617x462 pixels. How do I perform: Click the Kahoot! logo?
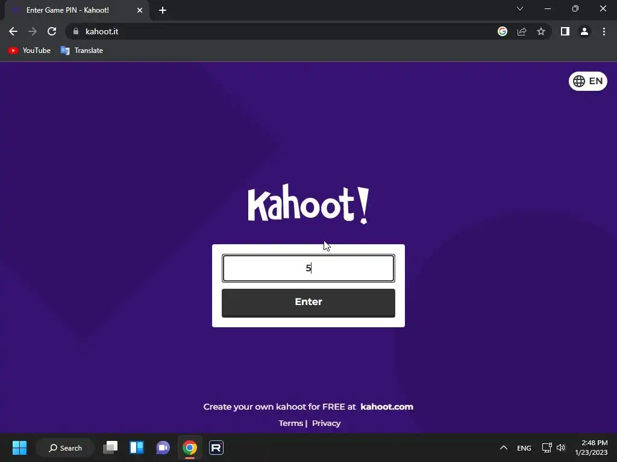point(308,204)
